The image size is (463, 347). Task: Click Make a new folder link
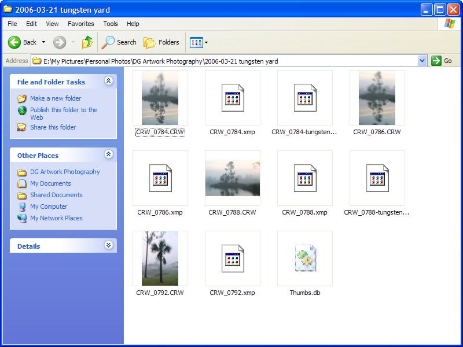point(56,98)
